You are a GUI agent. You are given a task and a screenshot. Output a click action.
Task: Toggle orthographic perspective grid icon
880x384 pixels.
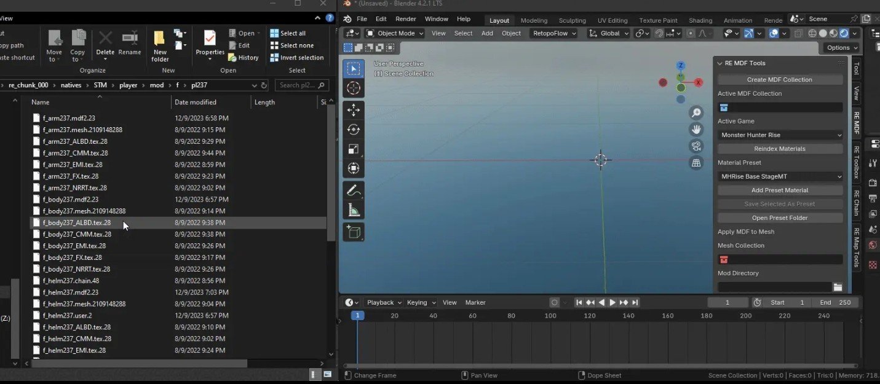click(x=696, y=163)
